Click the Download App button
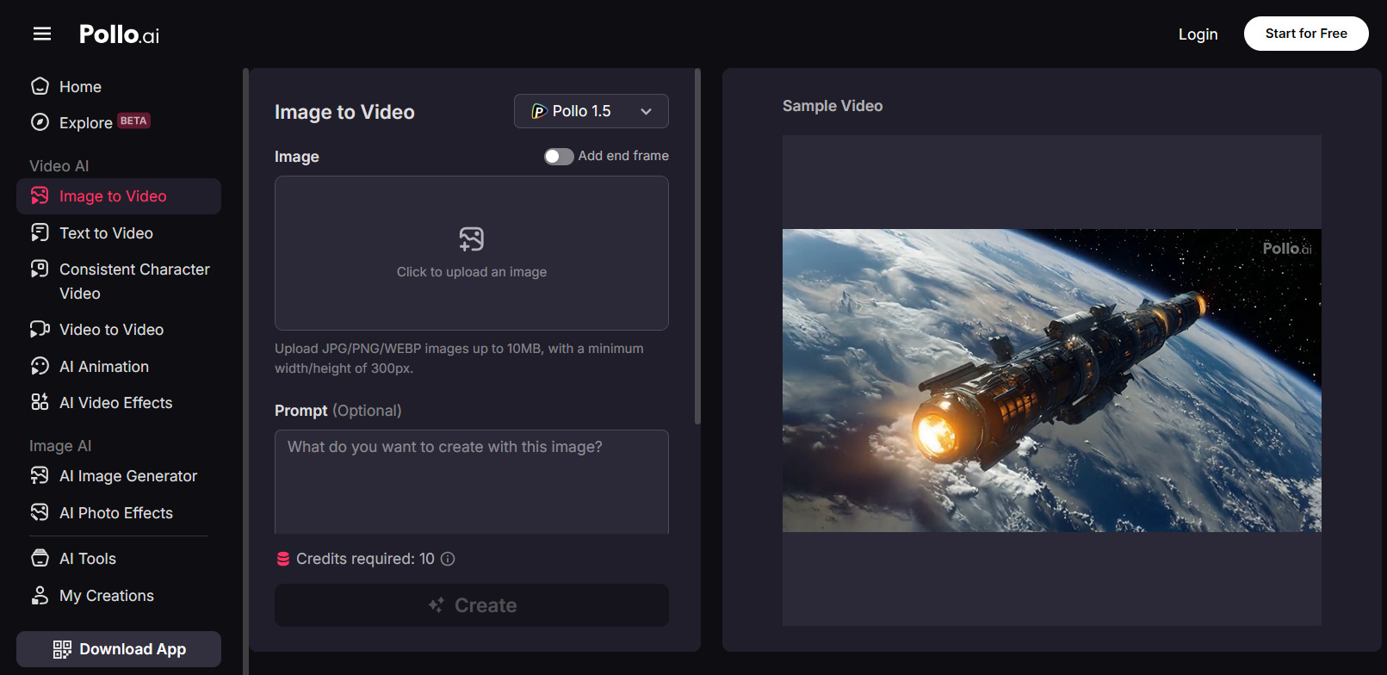1387x675 pixels. coord(119,649)
